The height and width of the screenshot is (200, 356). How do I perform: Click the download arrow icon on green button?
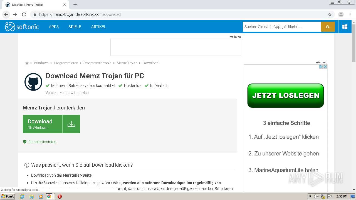[x=71, y=124]
